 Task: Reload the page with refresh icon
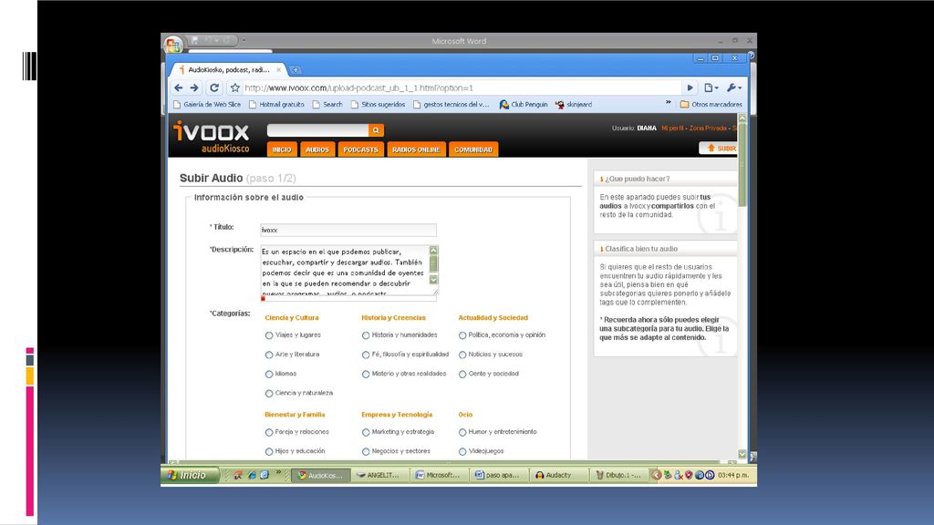tap(214, 87)
